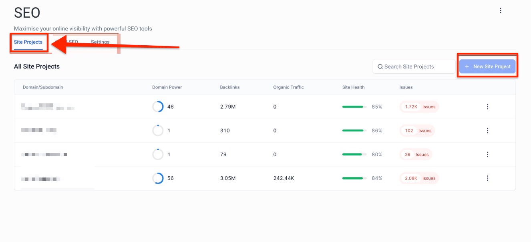Click the 80% site health progress bar
The image size is (531, 242).
click(x=354, y=155)
